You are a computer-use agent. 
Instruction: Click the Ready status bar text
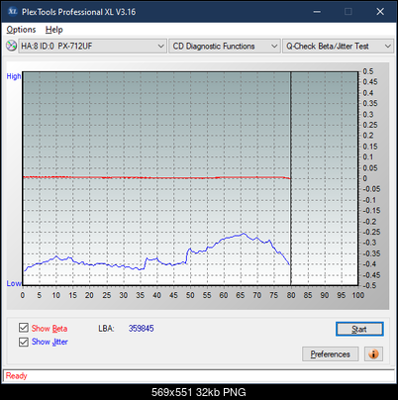pyautogui.click(x=17, y=376)
